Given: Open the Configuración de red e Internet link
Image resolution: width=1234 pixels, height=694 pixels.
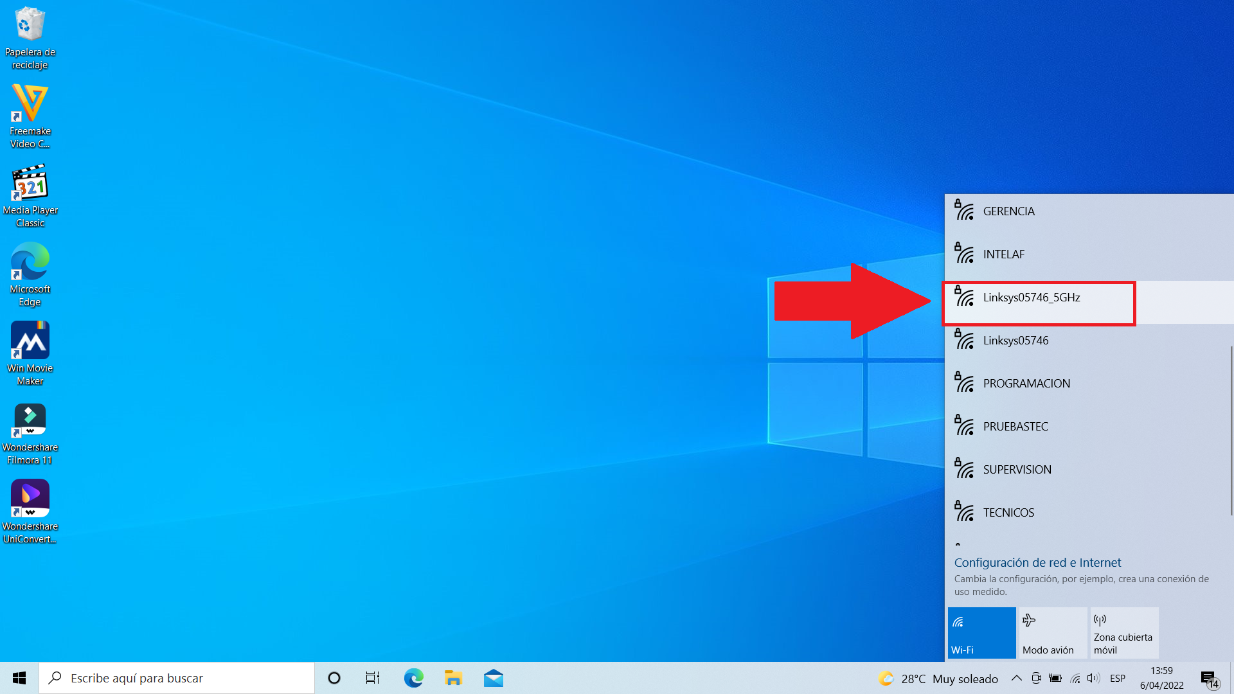Looking at the screenshot, I should pos(1037,562).
